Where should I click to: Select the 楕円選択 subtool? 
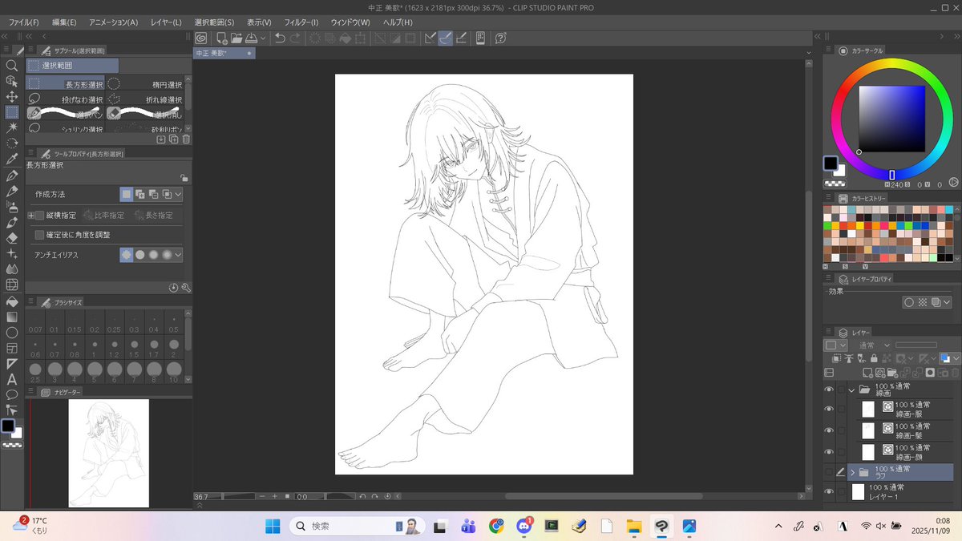tap(149, 83)
